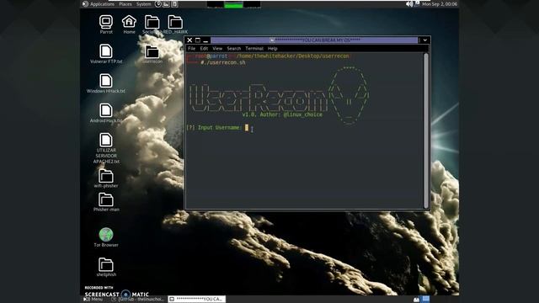Select the wifi-phisher folder icon
Image resolution: width=539 pixels, height=303 pixels.
coord(106,176)
